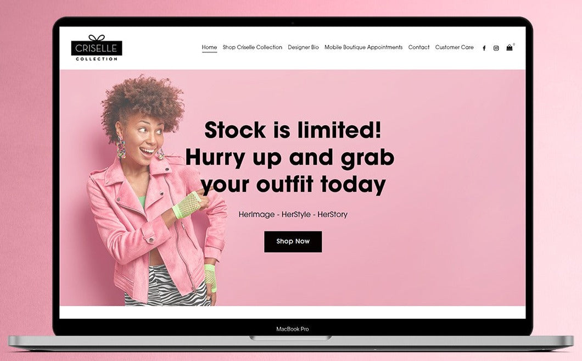This screenshot has height=361, width=582.
Task: Click the Criselle Collection logo
Action: point(97,48)
